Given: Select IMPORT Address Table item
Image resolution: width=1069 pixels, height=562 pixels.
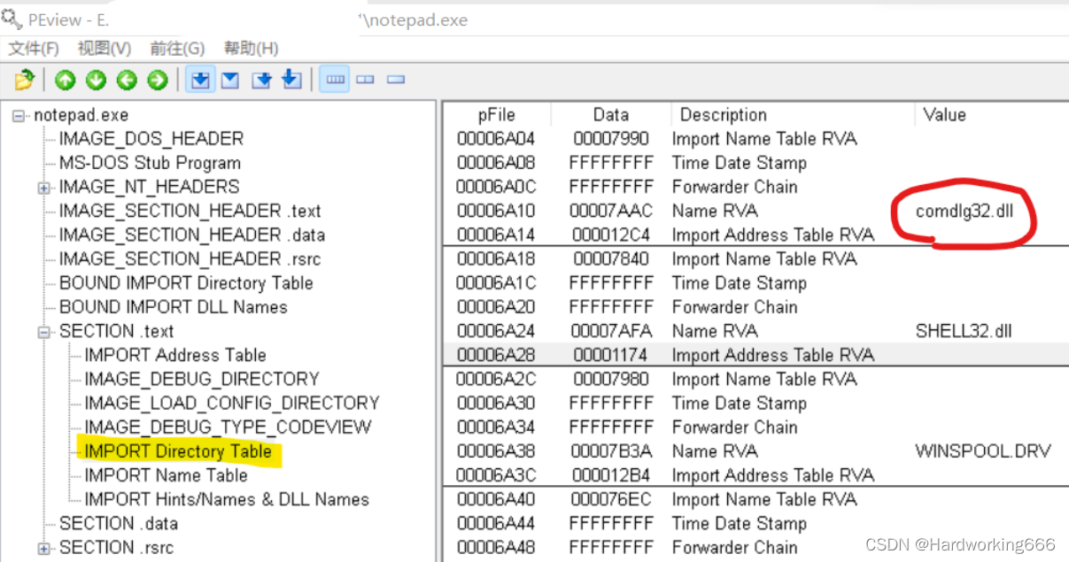Looking at the screenshot, I should (x=174, y=355).
